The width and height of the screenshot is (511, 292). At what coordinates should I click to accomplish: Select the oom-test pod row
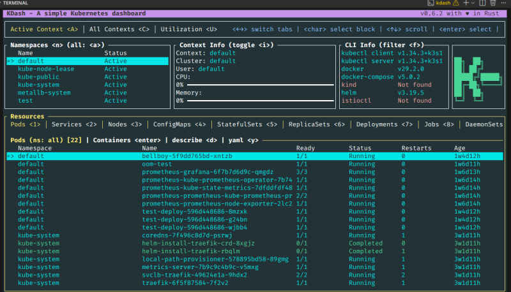tap(156, 164)
